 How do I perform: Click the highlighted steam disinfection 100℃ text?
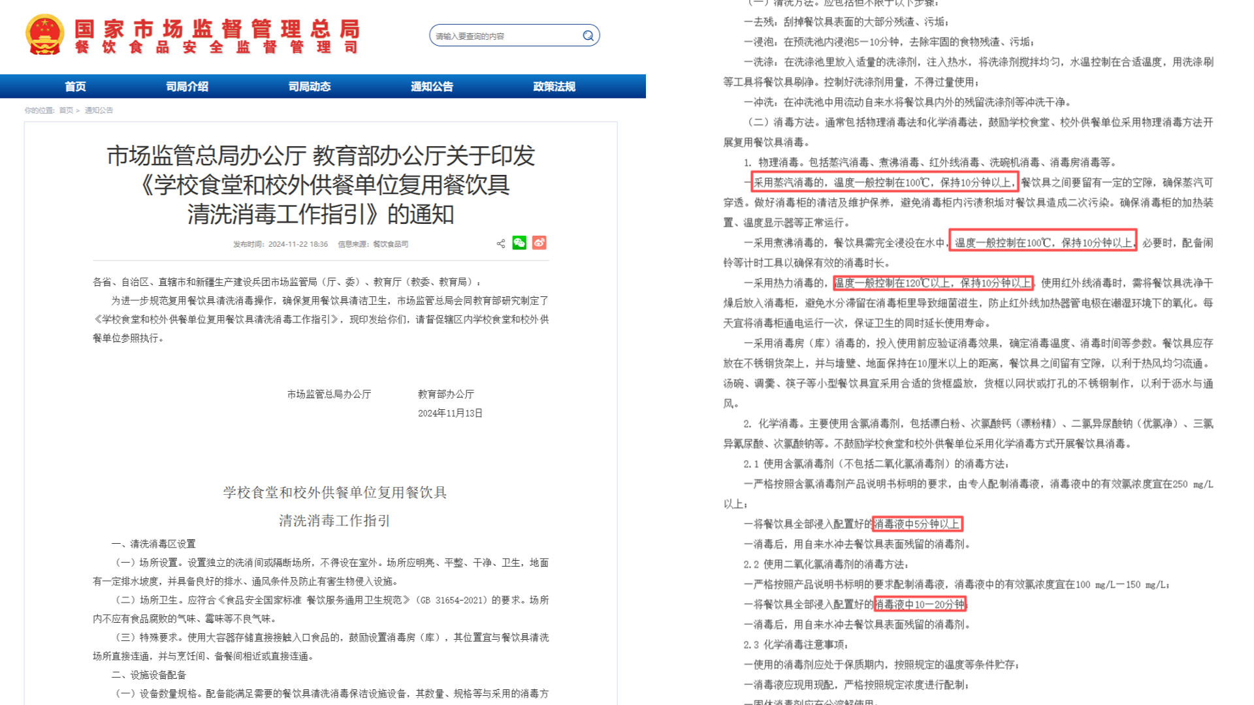coord(884,182)
